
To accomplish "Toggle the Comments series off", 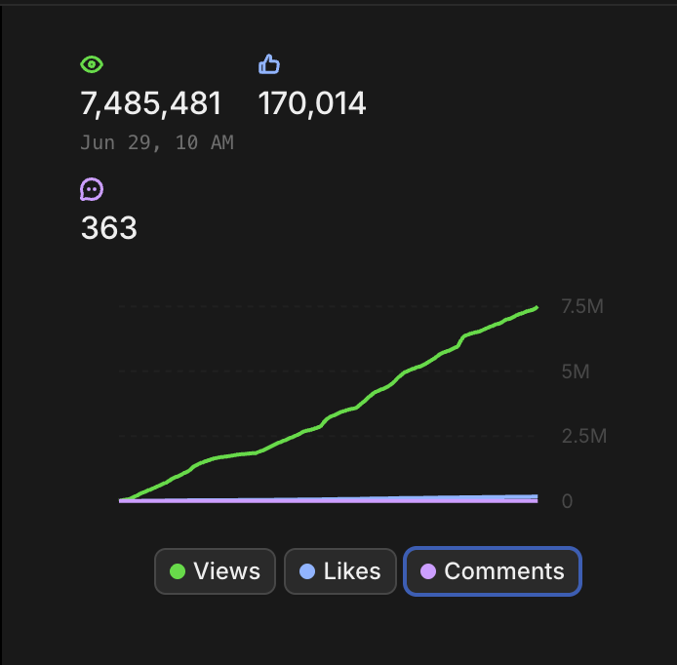I will (x=493, y=571).
